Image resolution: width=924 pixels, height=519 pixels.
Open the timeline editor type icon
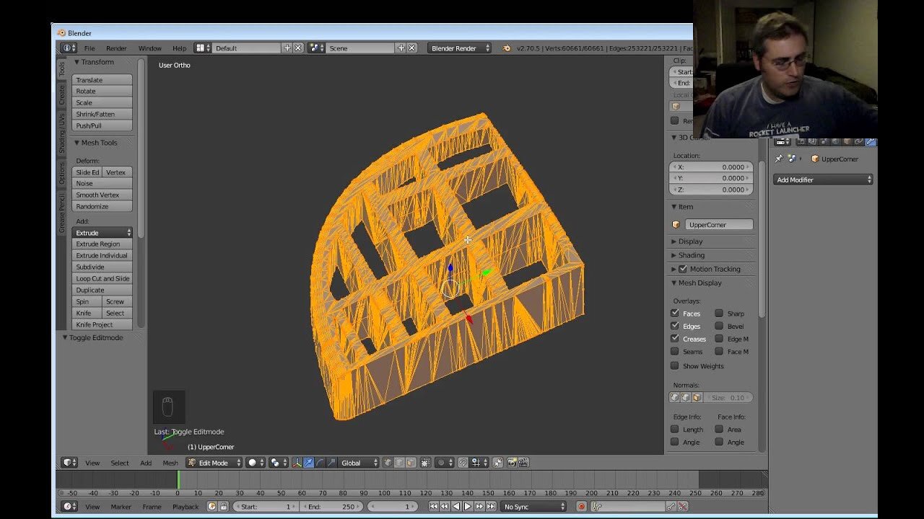69,507
